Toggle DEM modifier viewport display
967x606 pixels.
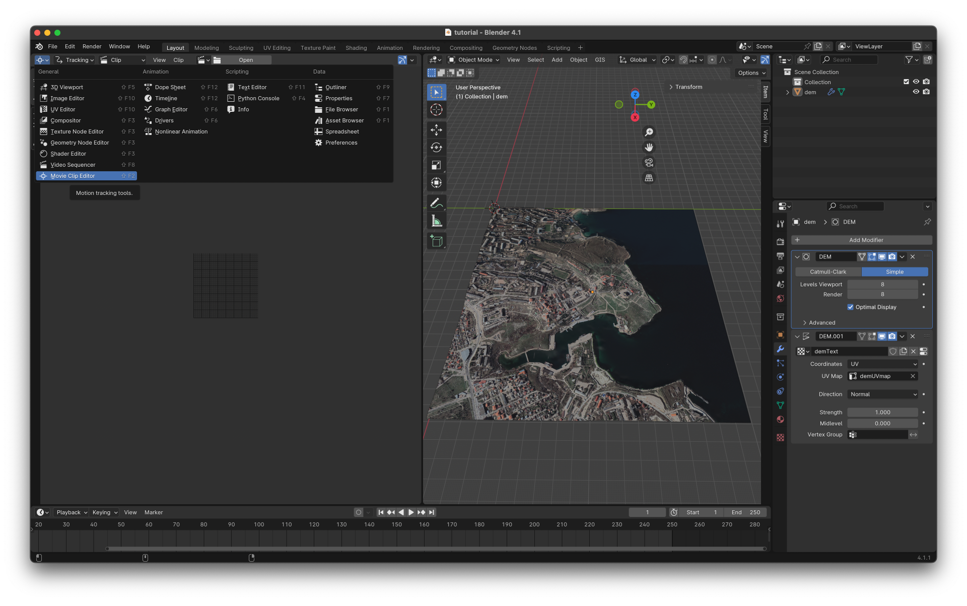(x=882, y=257)
